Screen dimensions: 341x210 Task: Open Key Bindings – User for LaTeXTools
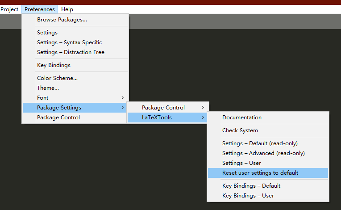(x=248, y=196)
